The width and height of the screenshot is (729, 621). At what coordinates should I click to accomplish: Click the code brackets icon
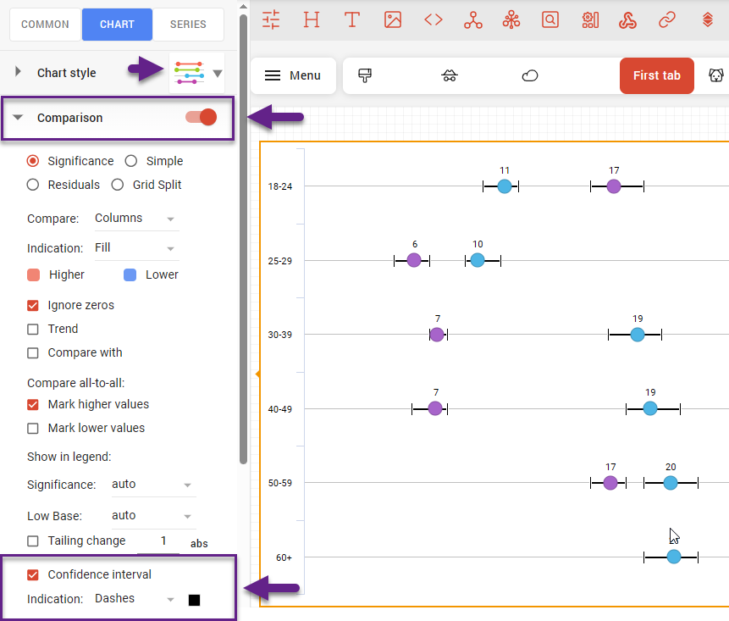[434, 19]
